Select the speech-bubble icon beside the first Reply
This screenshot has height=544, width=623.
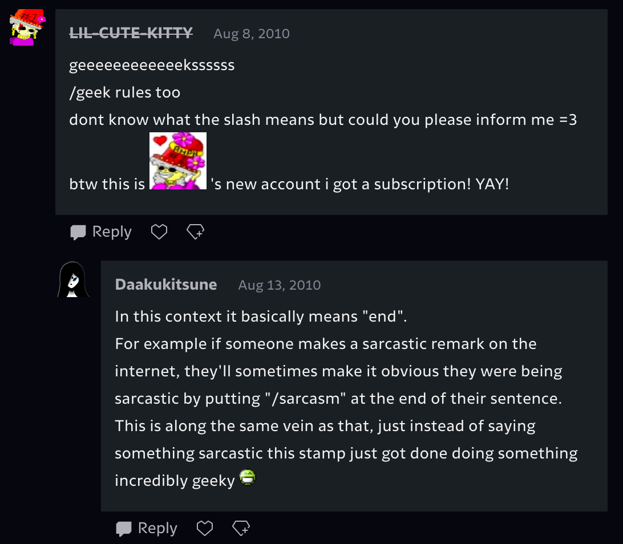point(79,231)
